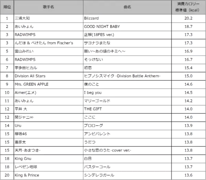Screen dimensions: 206x180
Task: Click rank number 14
Action: coord(7,126)
